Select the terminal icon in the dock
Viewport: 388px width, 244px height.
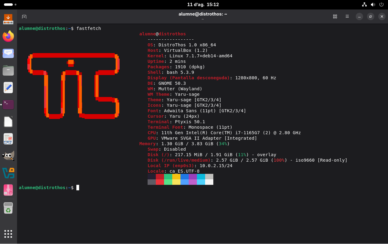(x=8, y=105)
